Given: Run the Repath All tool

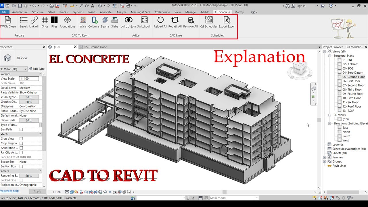Looking at the screenshot, I should 175,22.
